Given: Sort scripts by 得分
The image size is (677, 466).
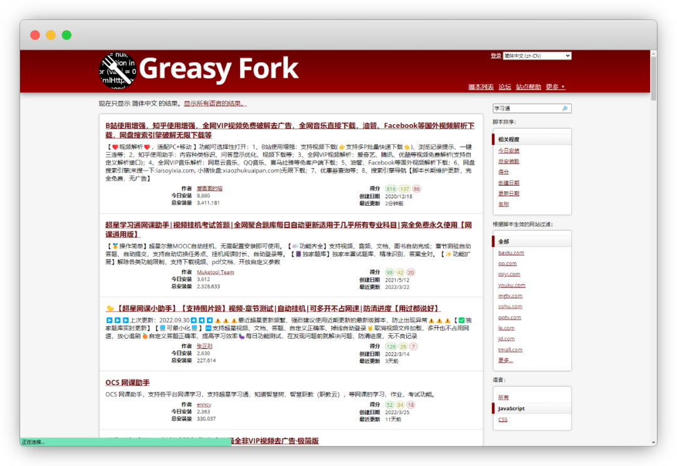Looking at the screenshot, I should coord(503,172).
